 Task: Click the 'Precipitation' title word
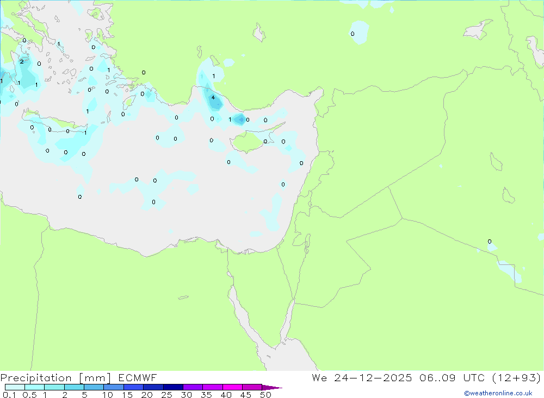point(36,378)
